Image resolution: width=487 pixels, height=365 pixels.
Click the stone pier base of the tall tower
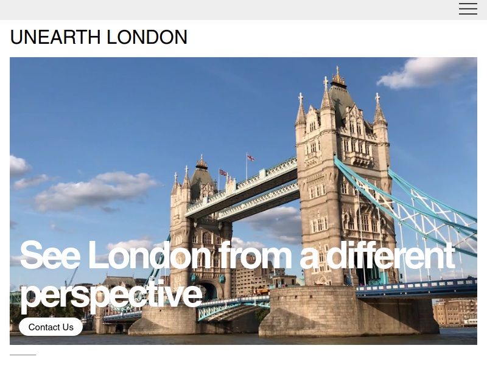pyautogui.click(x=349, y=312)
